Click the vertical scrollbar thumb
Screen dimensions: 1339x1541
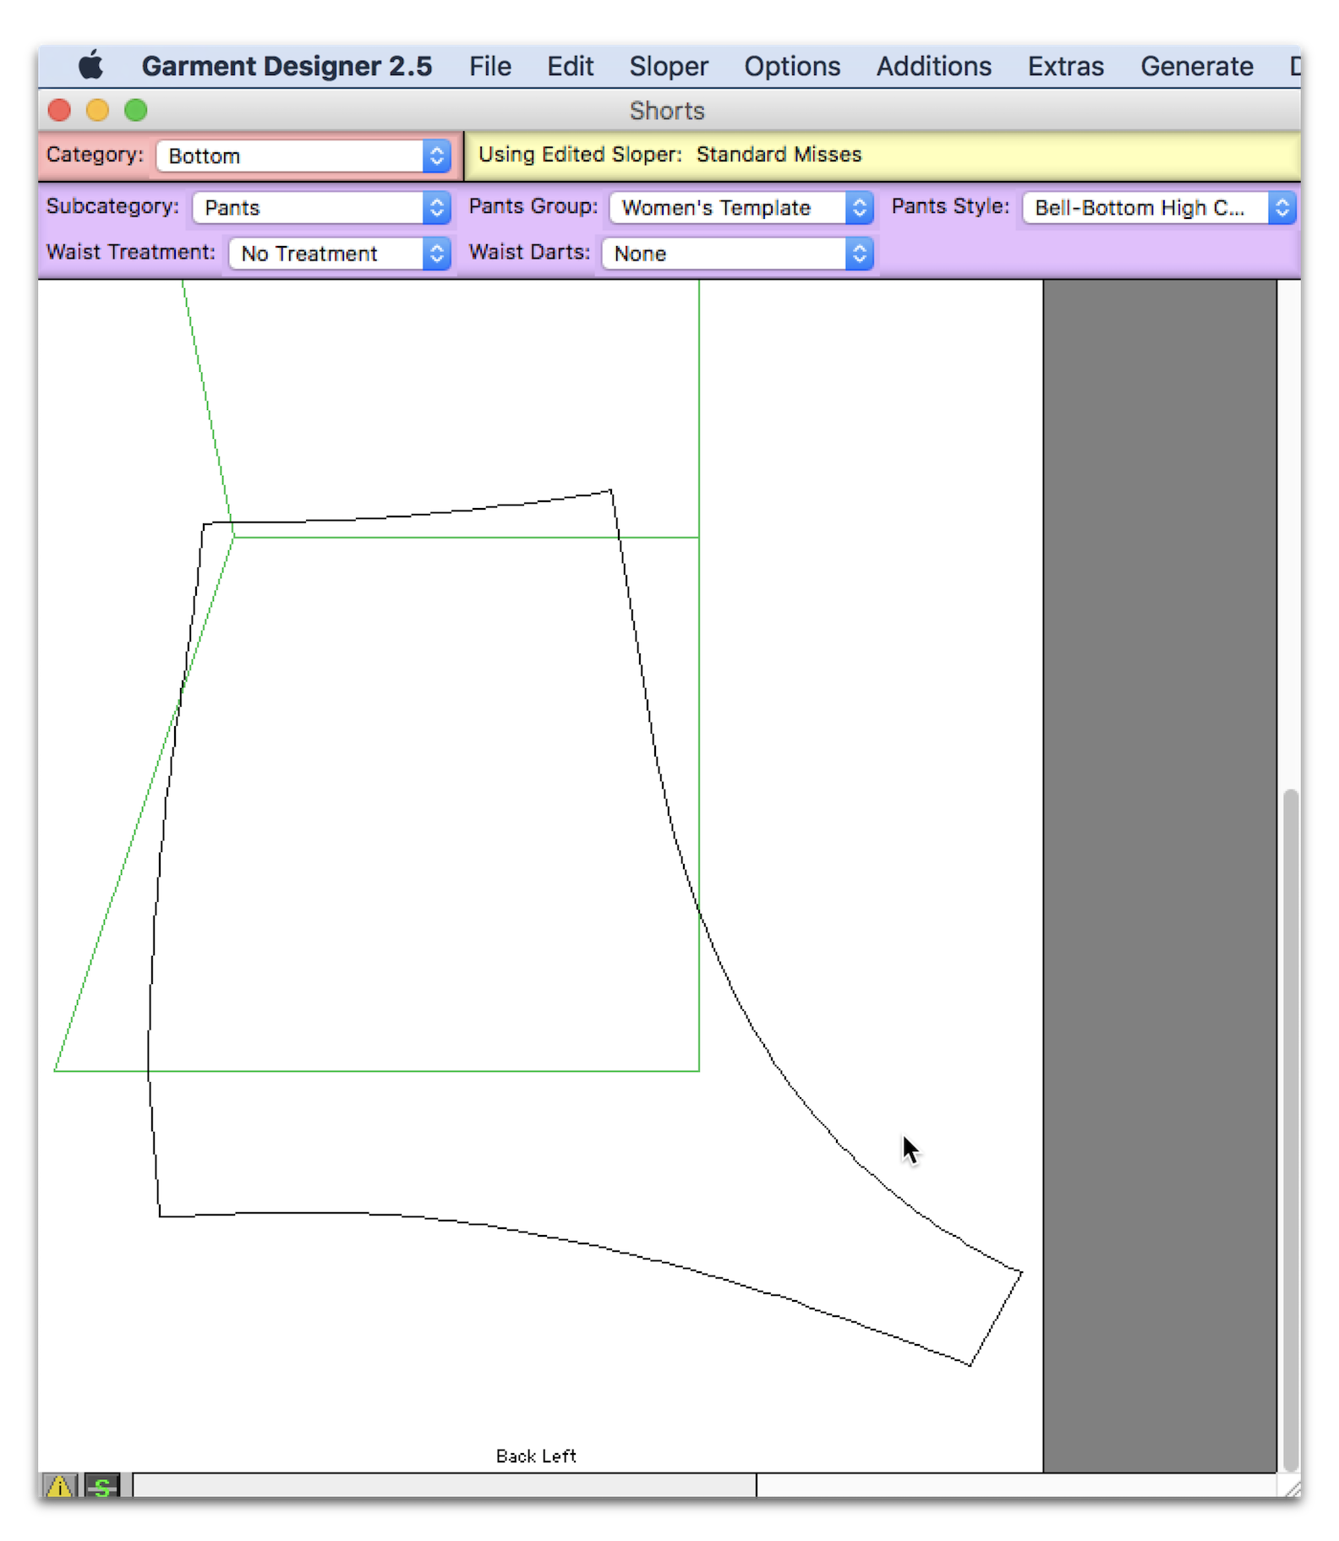1290,1129
